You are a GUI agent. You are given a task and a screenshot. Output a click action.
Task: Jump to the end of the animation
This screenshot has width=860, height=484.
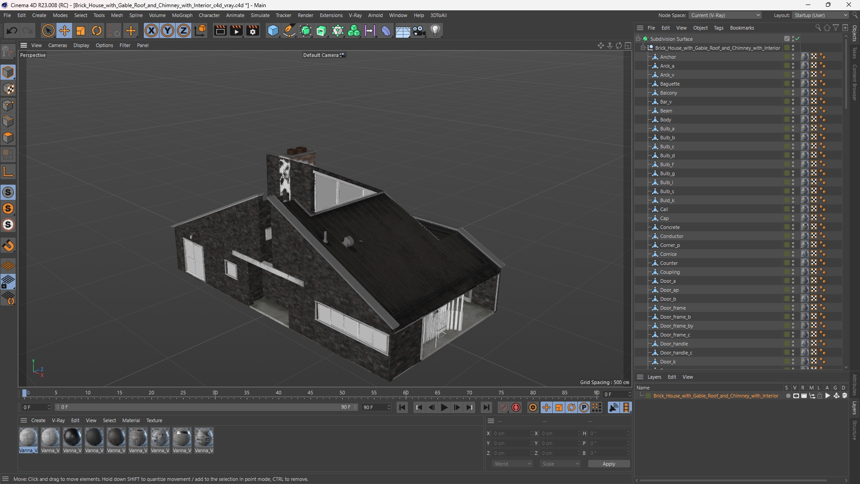486,407
